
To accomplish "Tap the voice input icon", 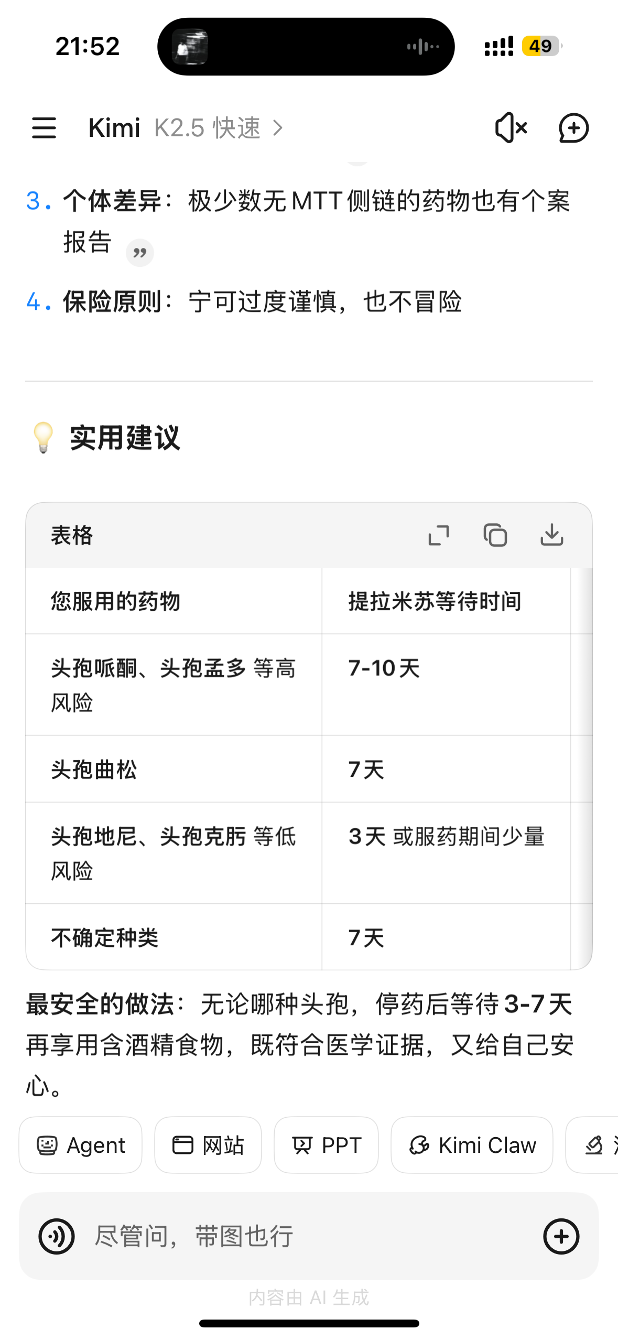I will 57,1236.
